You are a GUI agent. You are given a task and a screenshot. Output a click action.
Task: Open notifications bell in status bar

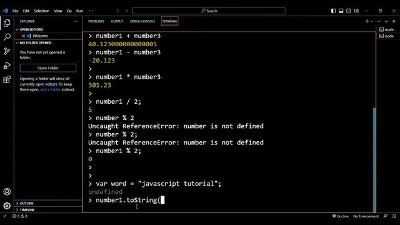point(394,216)
